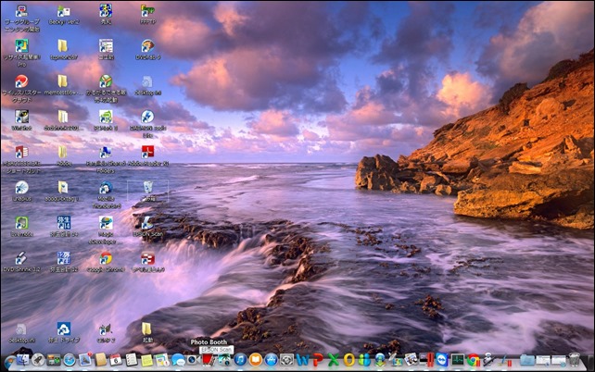This screenshot has height=372, width=595.
Task: Open the Calendar icon in the dock
Action: tap(116, 359)
